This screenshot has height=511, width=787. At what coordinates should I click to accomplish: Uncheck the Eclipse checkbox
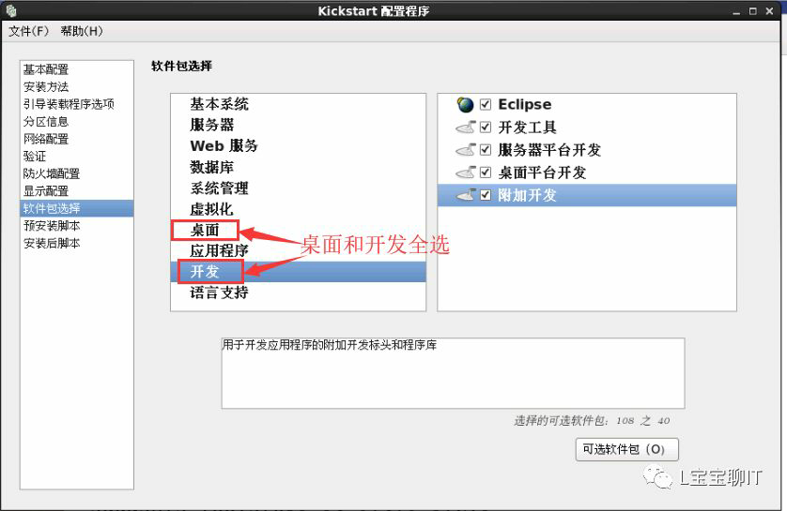(x=486, y=104)
